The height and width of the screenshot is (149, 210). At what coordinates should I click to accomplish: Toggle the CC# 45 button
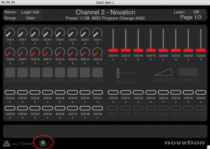(x=176, y=92)
